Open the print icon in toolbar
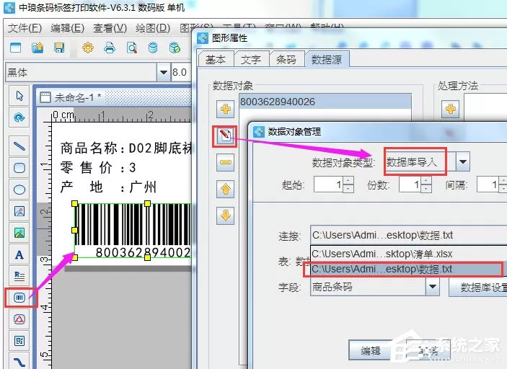The width and height of the screenshot is (507, 369). coord(110,48)
